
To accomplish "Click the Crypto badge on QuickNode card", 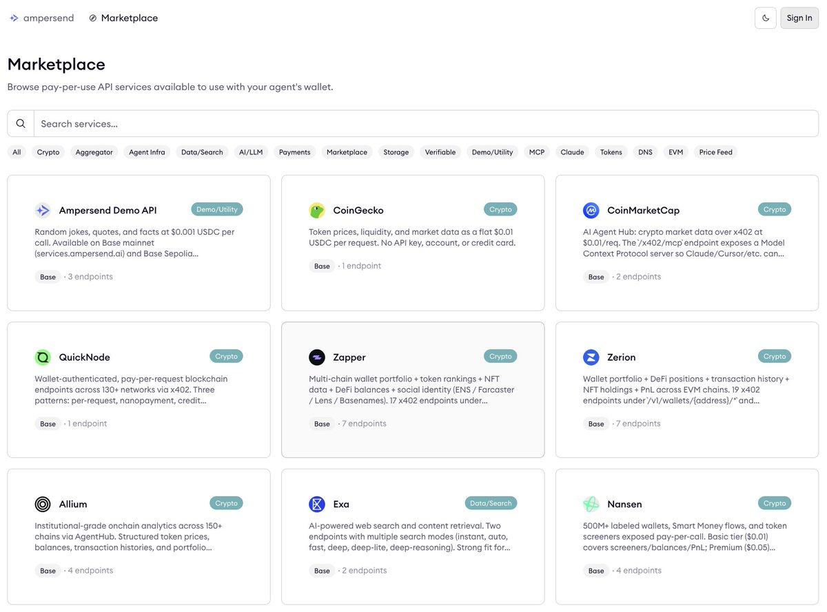I will point(226,357).
